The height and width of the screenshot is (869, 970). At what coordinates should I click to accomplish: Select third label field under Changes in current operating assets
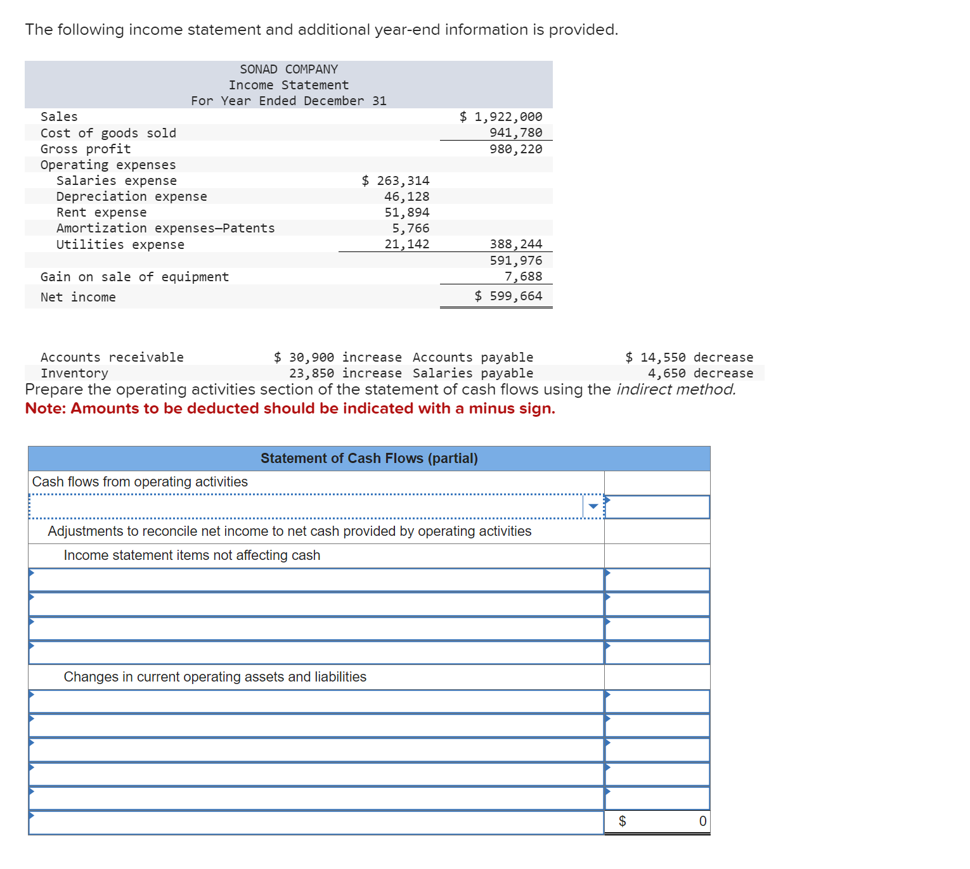pos(316,749)
